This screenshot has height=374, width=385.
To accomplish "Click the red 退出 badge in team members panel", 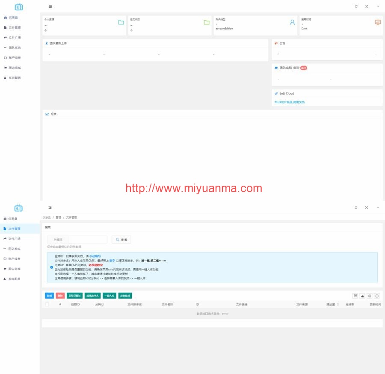I will (304, 68).
